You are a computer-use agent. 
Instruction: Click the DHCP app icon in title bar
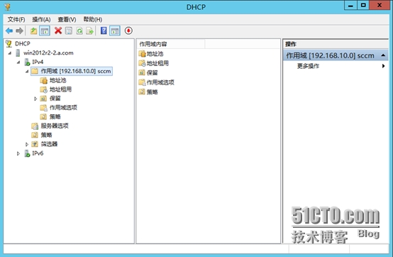pyautogui.click(x=7, y=6)
